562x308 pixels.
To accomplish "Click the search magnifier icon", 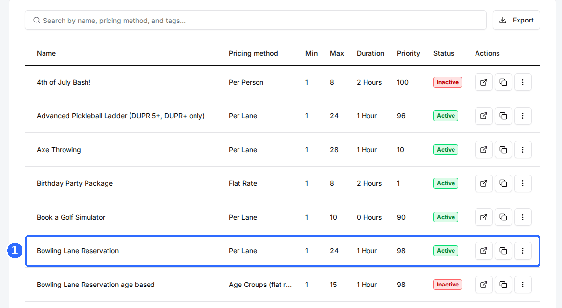I will (37, 20).
